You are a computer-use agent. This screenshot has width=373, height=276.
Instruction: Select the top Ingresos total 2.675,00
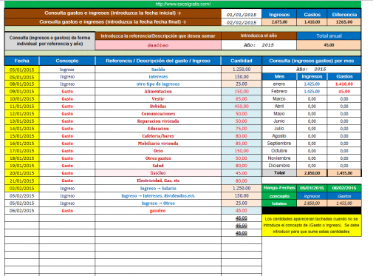(x=279, y=22)
